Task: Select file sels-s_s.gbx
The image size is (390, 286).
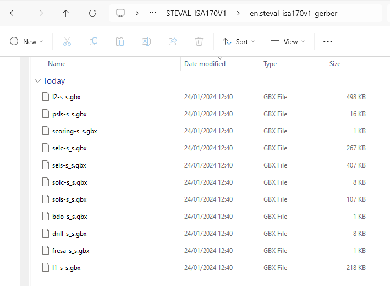Action: click(x=69, y=165)
